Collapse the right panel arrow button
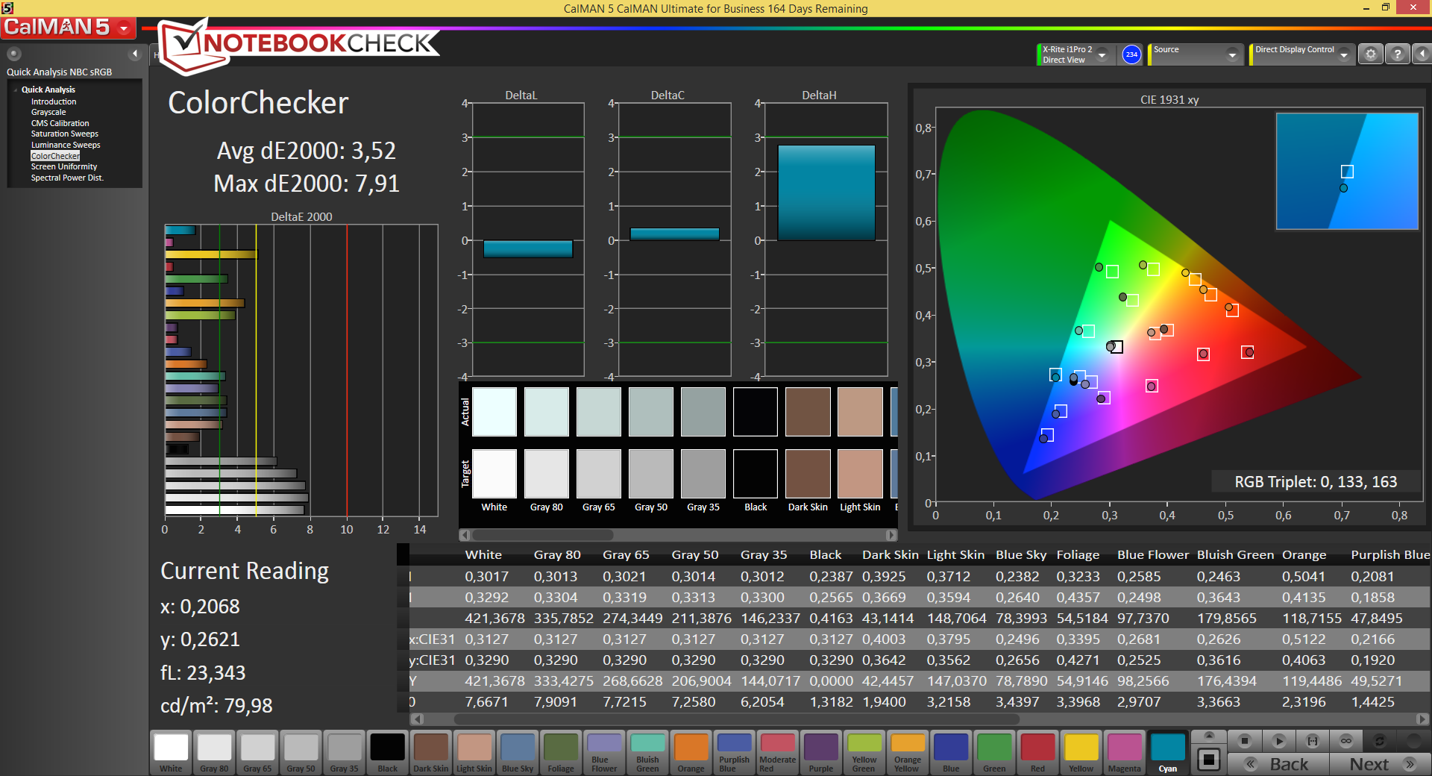This screenshot has width=1432, height=776. pyautogui.click(x=1422, y=54)
